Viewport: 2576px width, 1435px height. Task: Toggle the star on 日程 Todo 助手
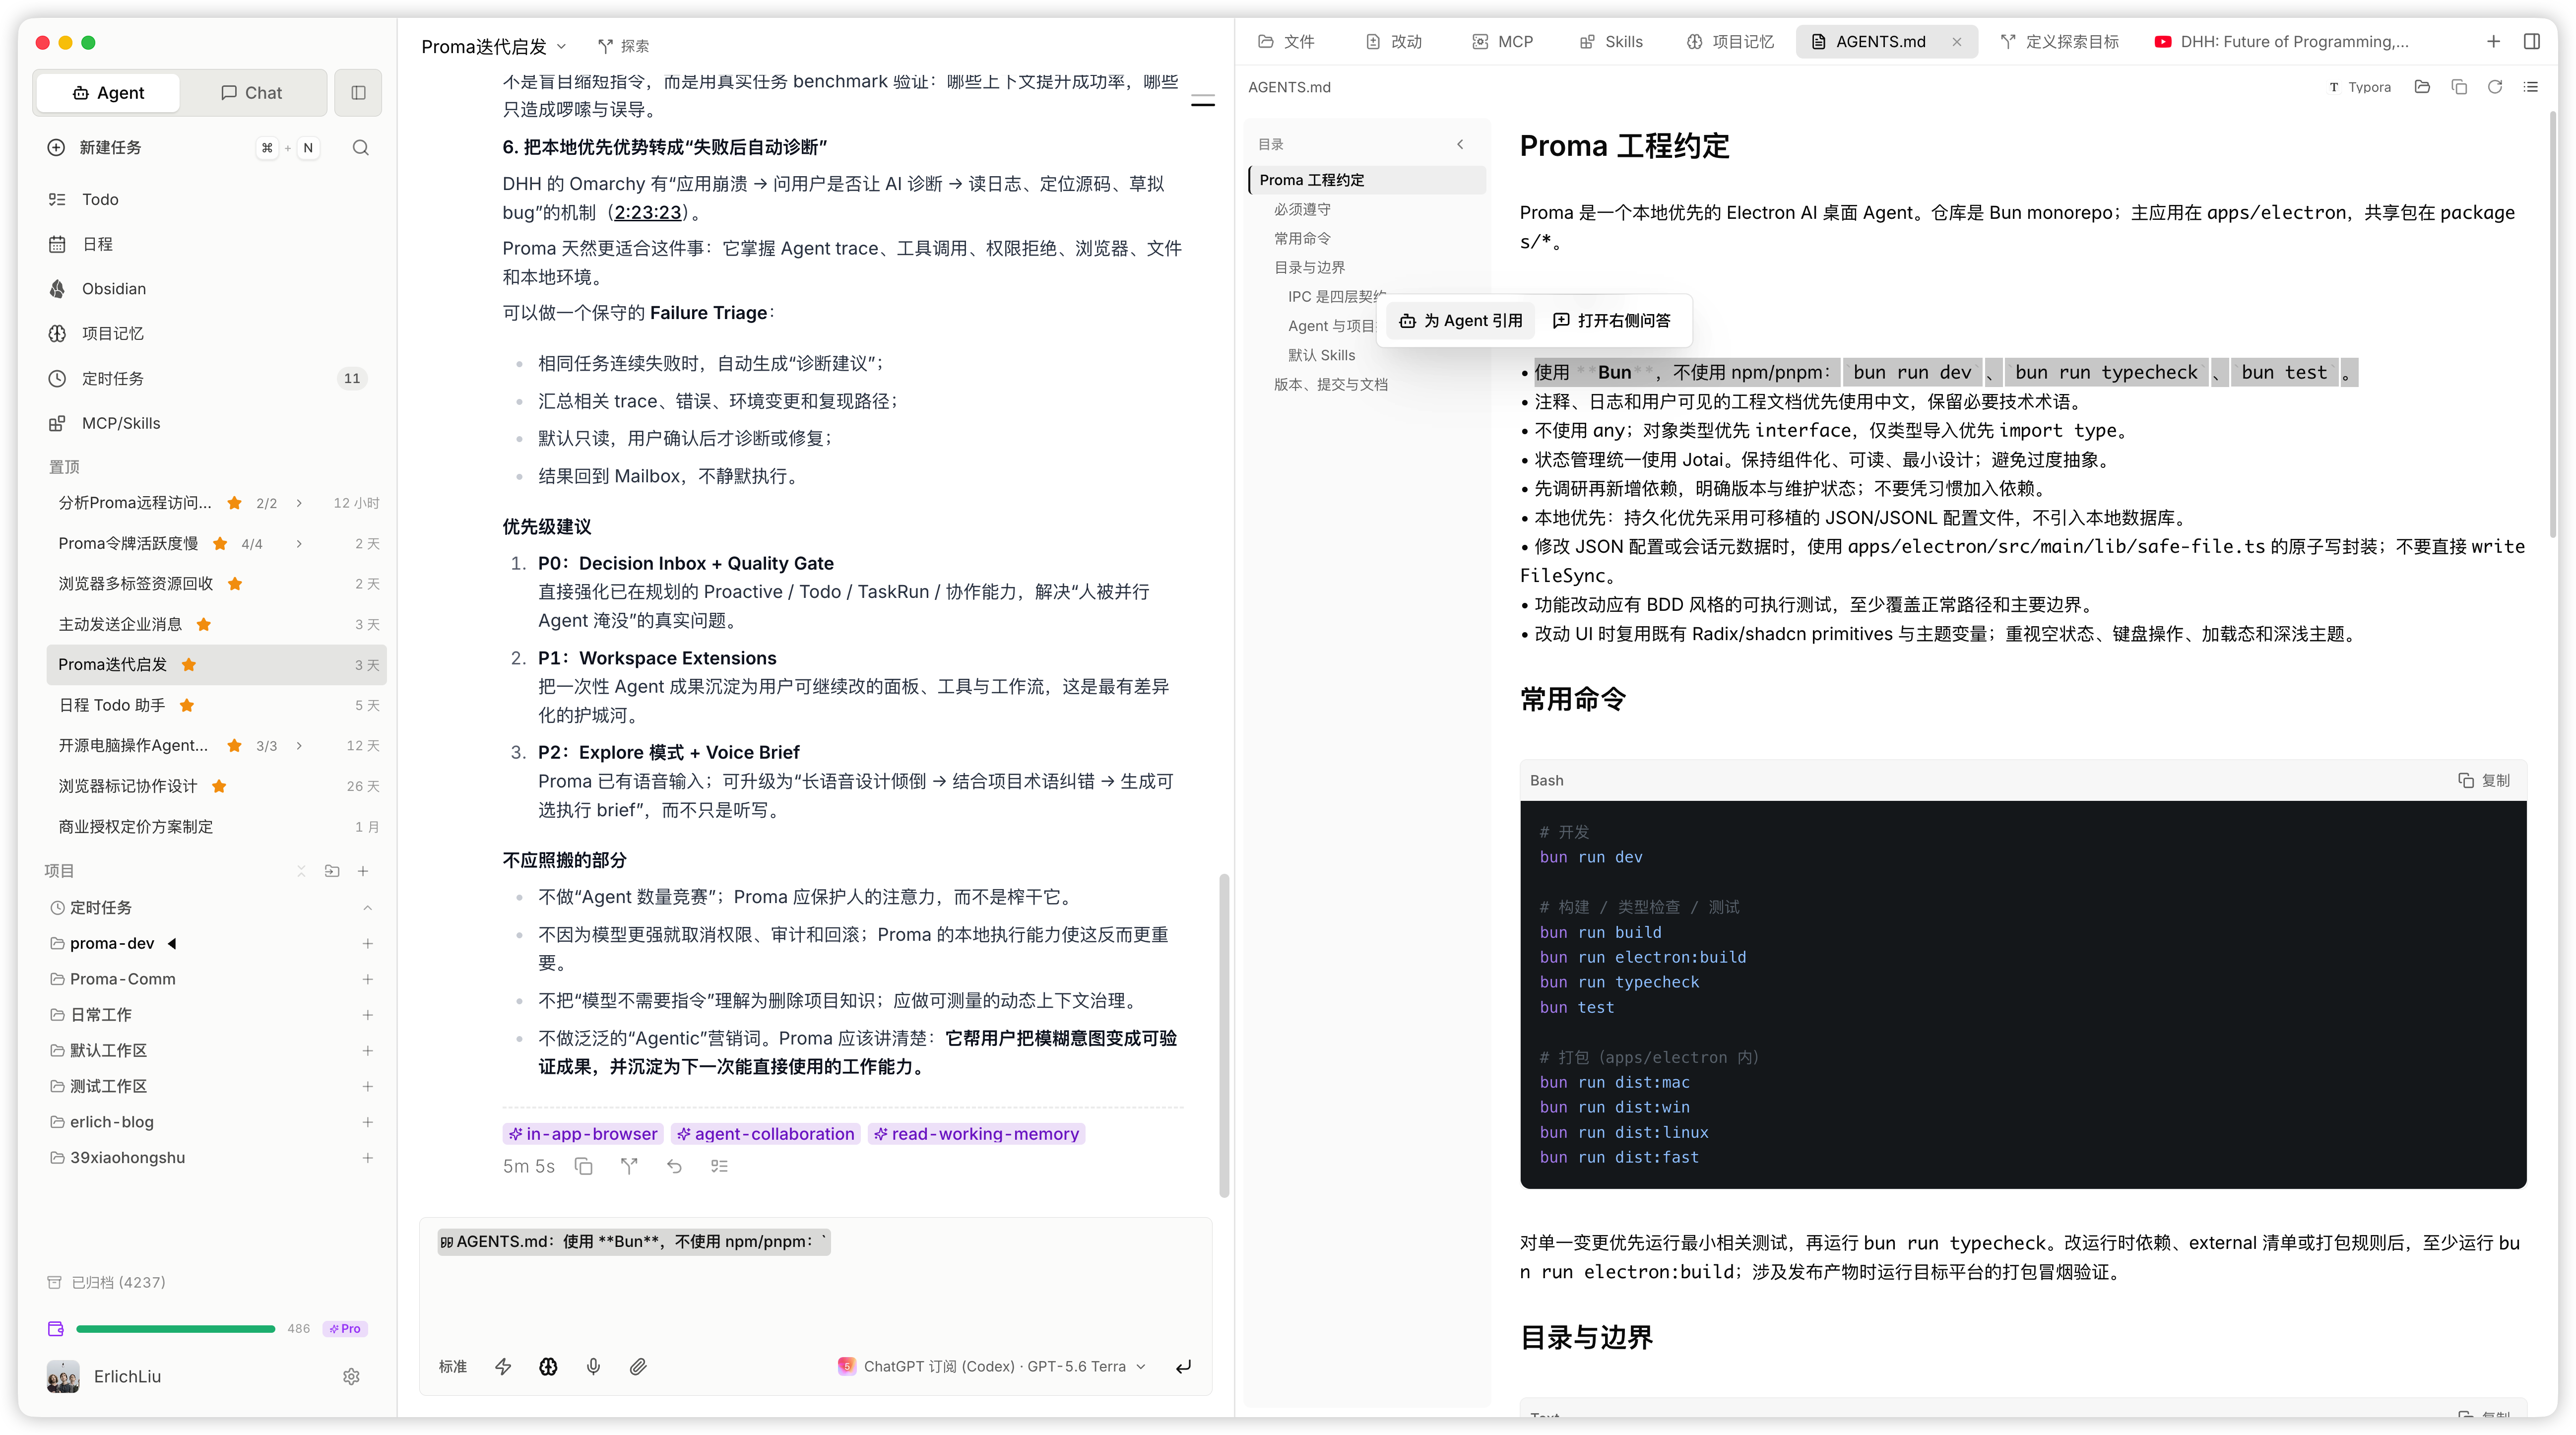pos(186,706)
